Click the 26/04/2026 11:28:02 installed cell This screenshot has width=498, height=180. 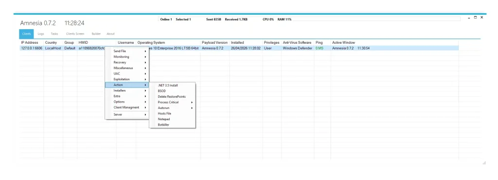pos(246,48)
